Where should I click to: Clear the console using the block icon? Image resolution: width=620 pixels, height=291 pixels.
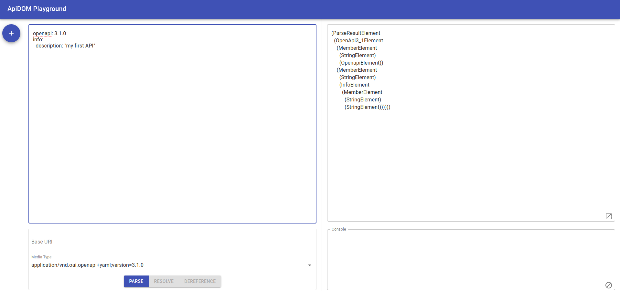[x=608, y=285]
